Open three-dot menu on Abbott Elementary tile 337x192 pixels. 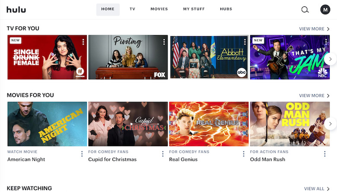(245, 42)
